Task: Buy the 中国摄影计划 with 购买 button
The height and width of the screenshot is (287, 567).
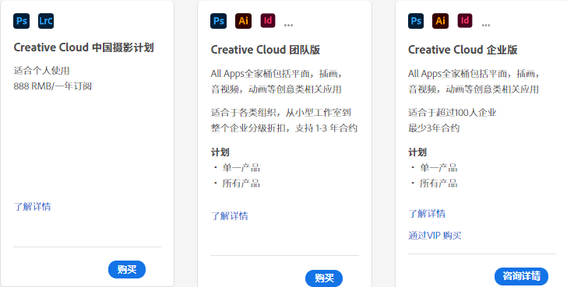Action: point(127,269)
